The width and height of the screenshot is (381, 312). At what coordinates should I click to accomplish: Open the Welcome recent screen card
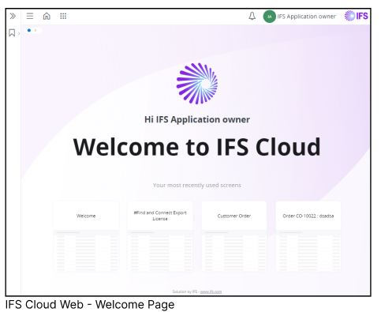(x=86, y=236)
